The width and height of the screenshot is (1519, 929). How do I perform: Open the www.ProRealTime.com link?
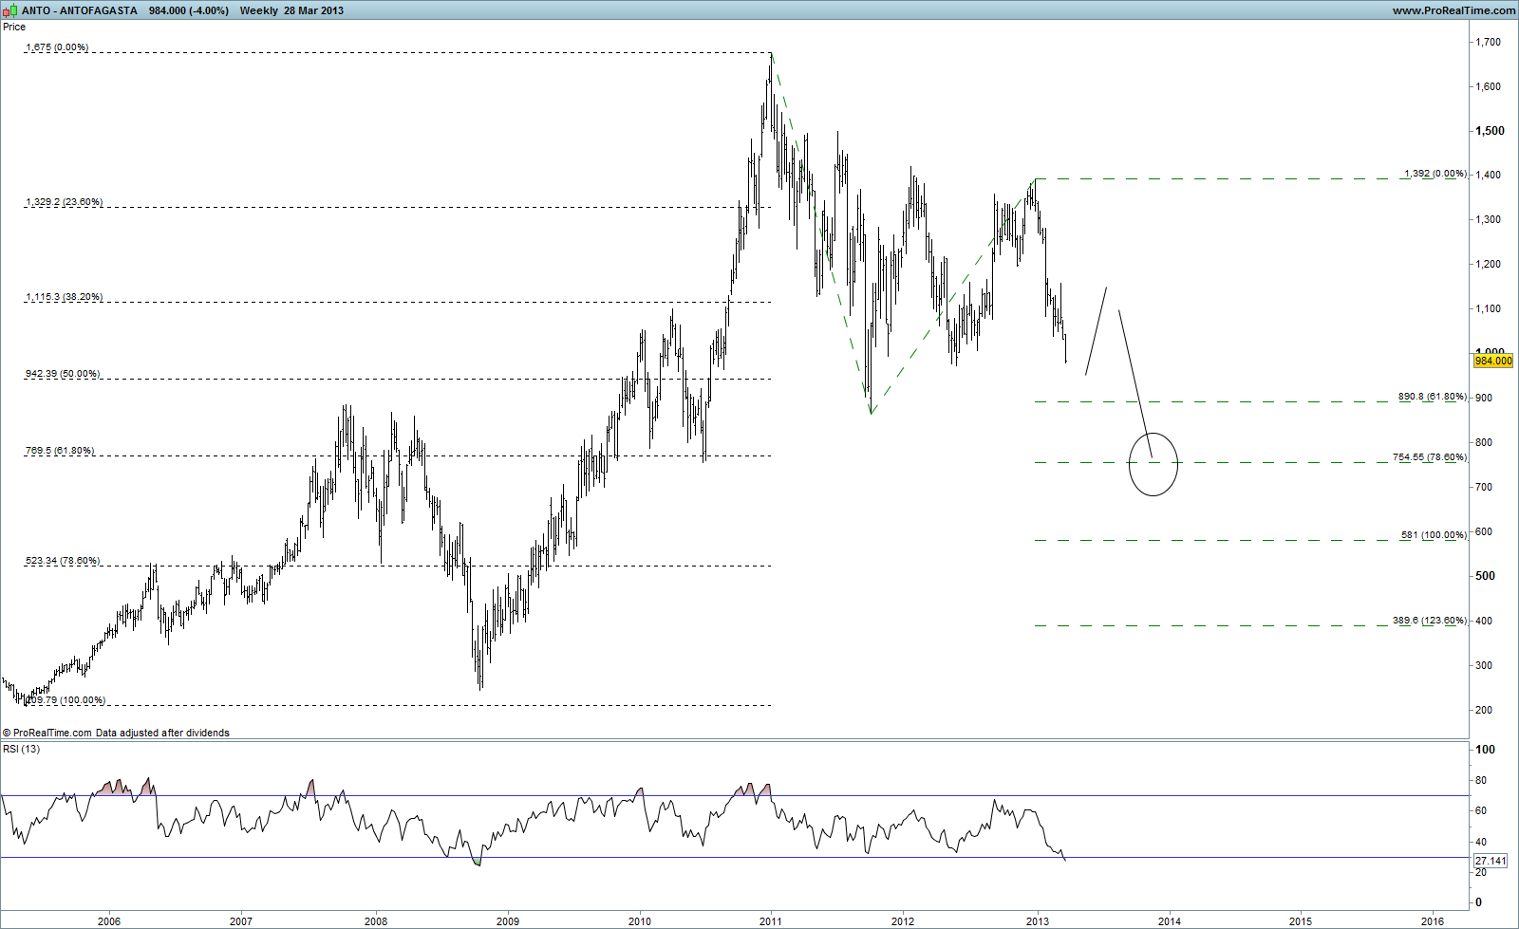(x=1453, y=10)
